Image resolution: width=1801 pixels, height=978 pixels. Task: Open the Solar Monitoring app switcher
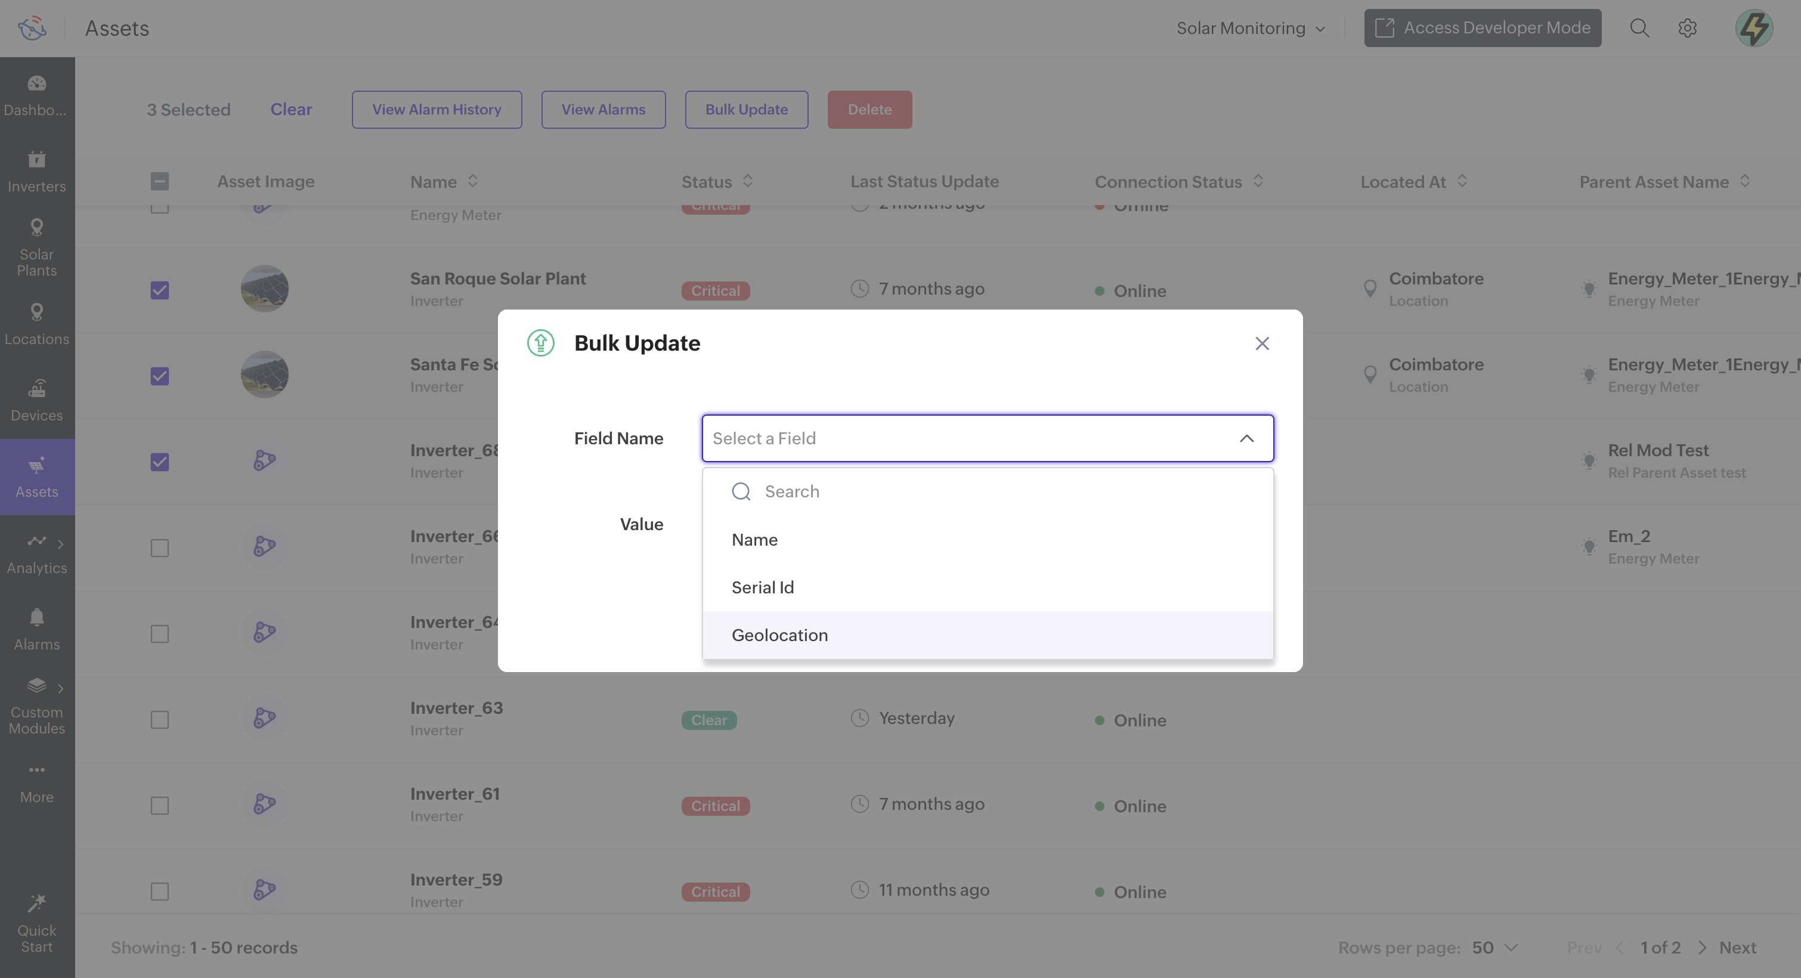tap(1250, 28)
